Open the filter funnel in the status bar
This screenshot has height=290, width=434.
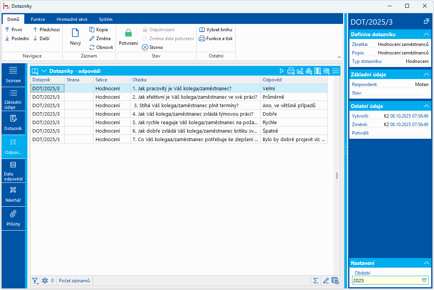pyautogui.click(x=35, y=281)
